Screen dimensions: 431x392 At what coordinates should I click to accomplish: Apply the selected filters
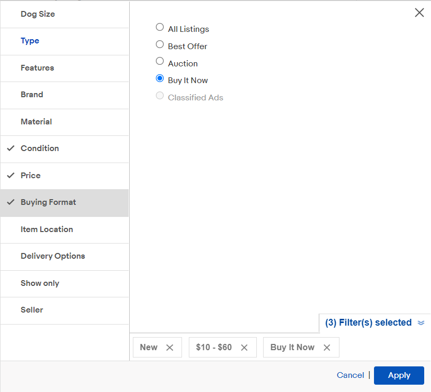click(x=399, y=375)
